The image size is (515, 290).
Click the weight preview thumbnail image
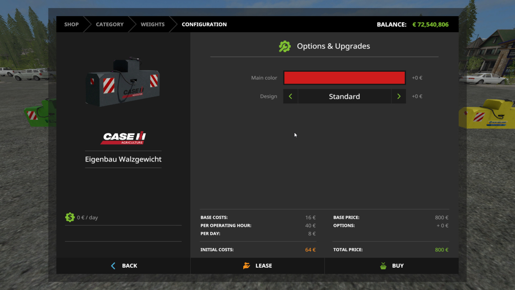(x=123, y=83)
